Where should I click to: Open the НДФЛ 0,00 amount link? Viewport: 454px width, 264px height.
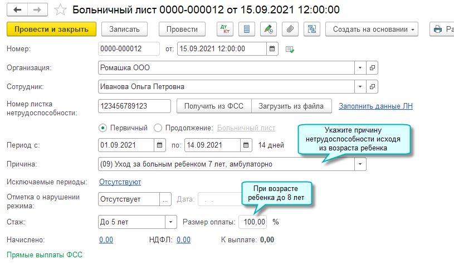184,239
